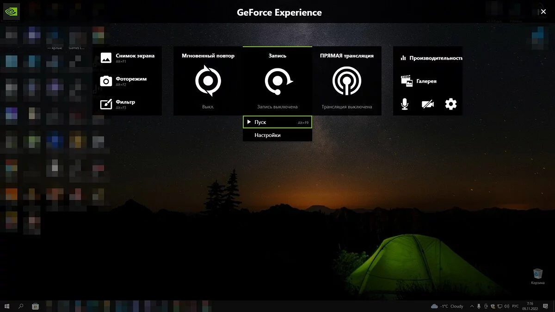Open the weather widget showing Cloudy
555x312 pixels.
point(447,306)
